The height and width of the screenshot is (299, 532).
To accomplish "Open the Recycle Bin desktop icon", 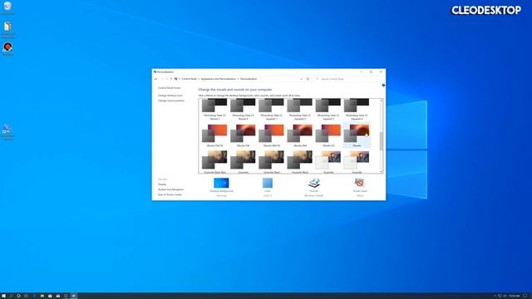I will 7,7.
